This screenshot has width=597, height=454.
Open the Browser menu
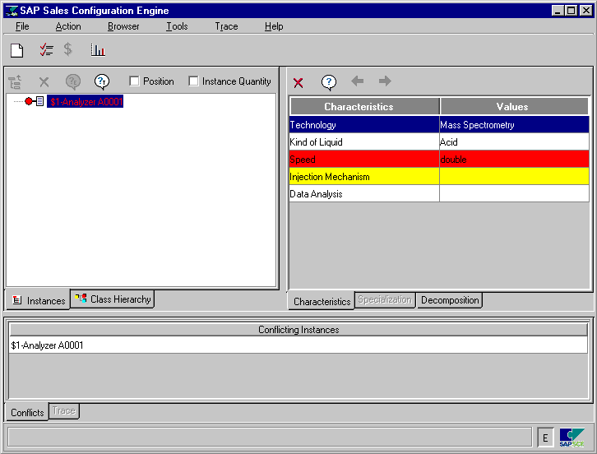click(123, 26)
